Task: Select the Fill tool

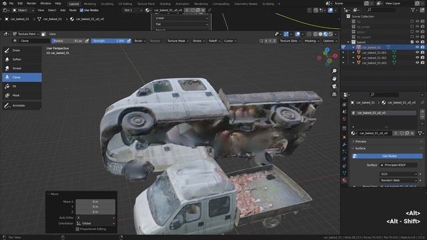Action: tap(22, 86)
